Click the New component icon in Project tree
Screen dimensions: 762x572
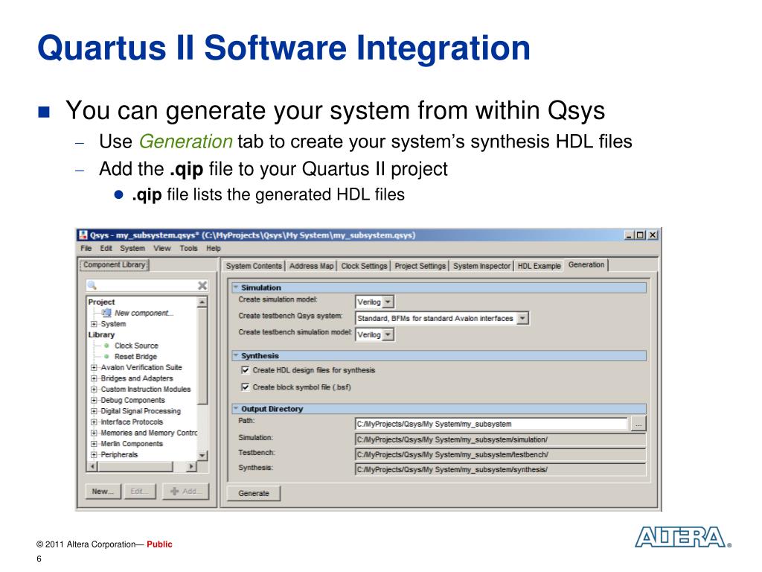107,313
